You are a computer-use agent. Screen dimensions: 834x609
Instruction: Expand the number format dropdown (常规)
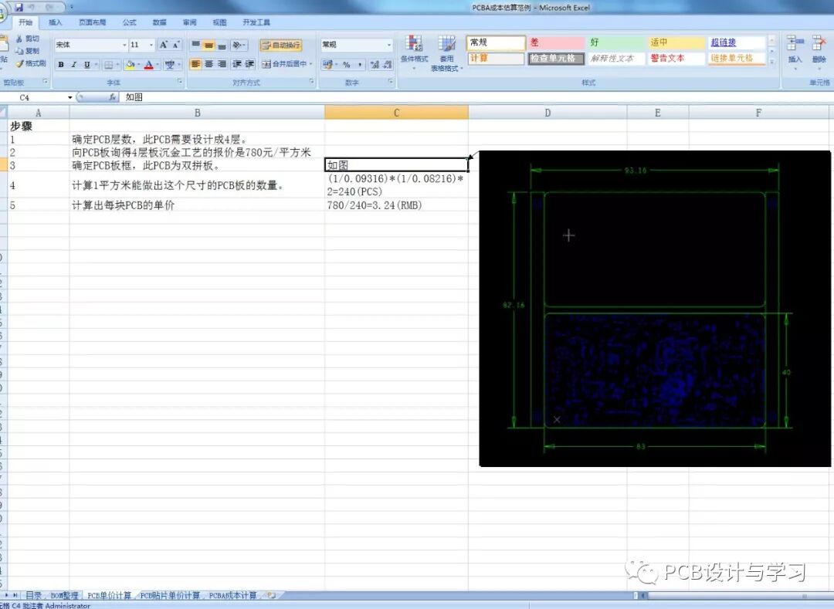pos(389,46)
